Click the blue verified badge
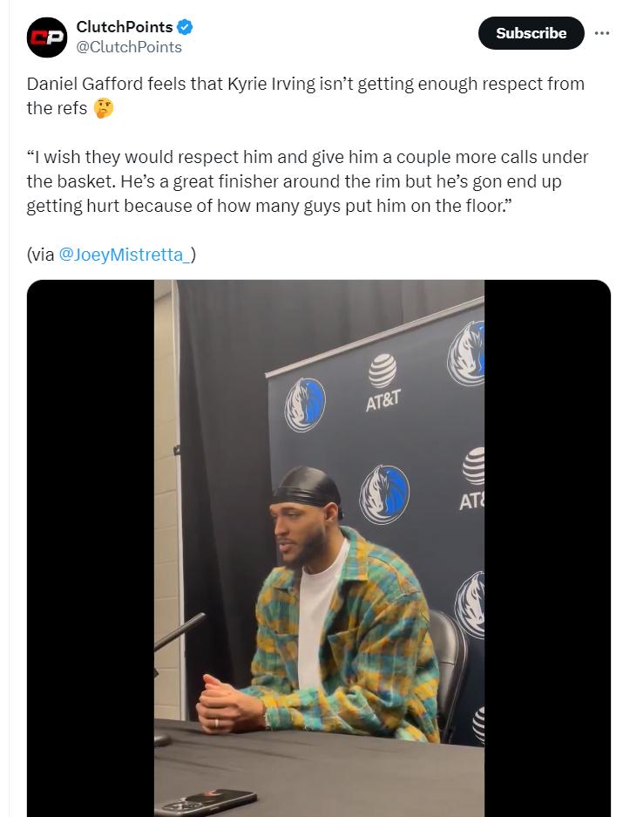Image resolution: width=623 pixels, height=817 pixels. click(185, 27)
